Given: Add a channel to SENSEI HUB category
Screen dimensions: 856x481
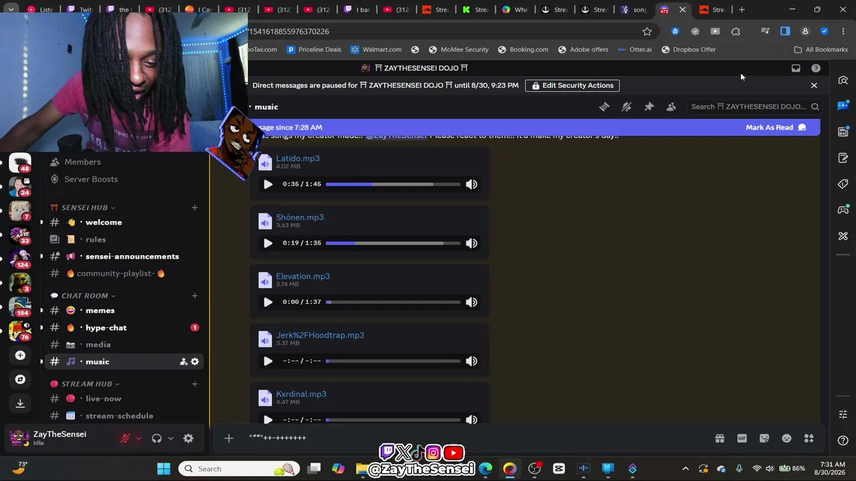Looking at the screenshot, I should [x=195, y=208].
